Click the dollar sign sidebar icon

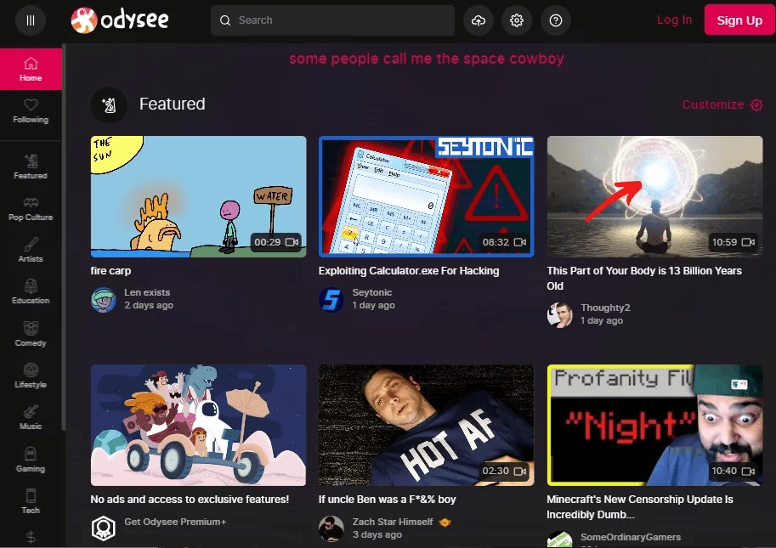[31, 538]
